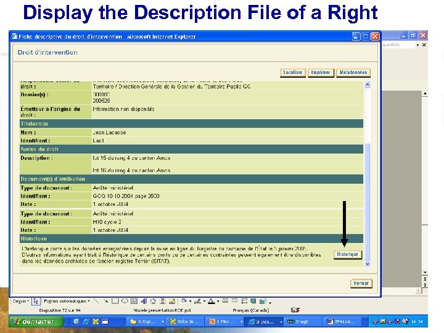This screenshot has width=444, height=333.
Task: Click the démarrer Start button
Action: (x=36, y=322)
